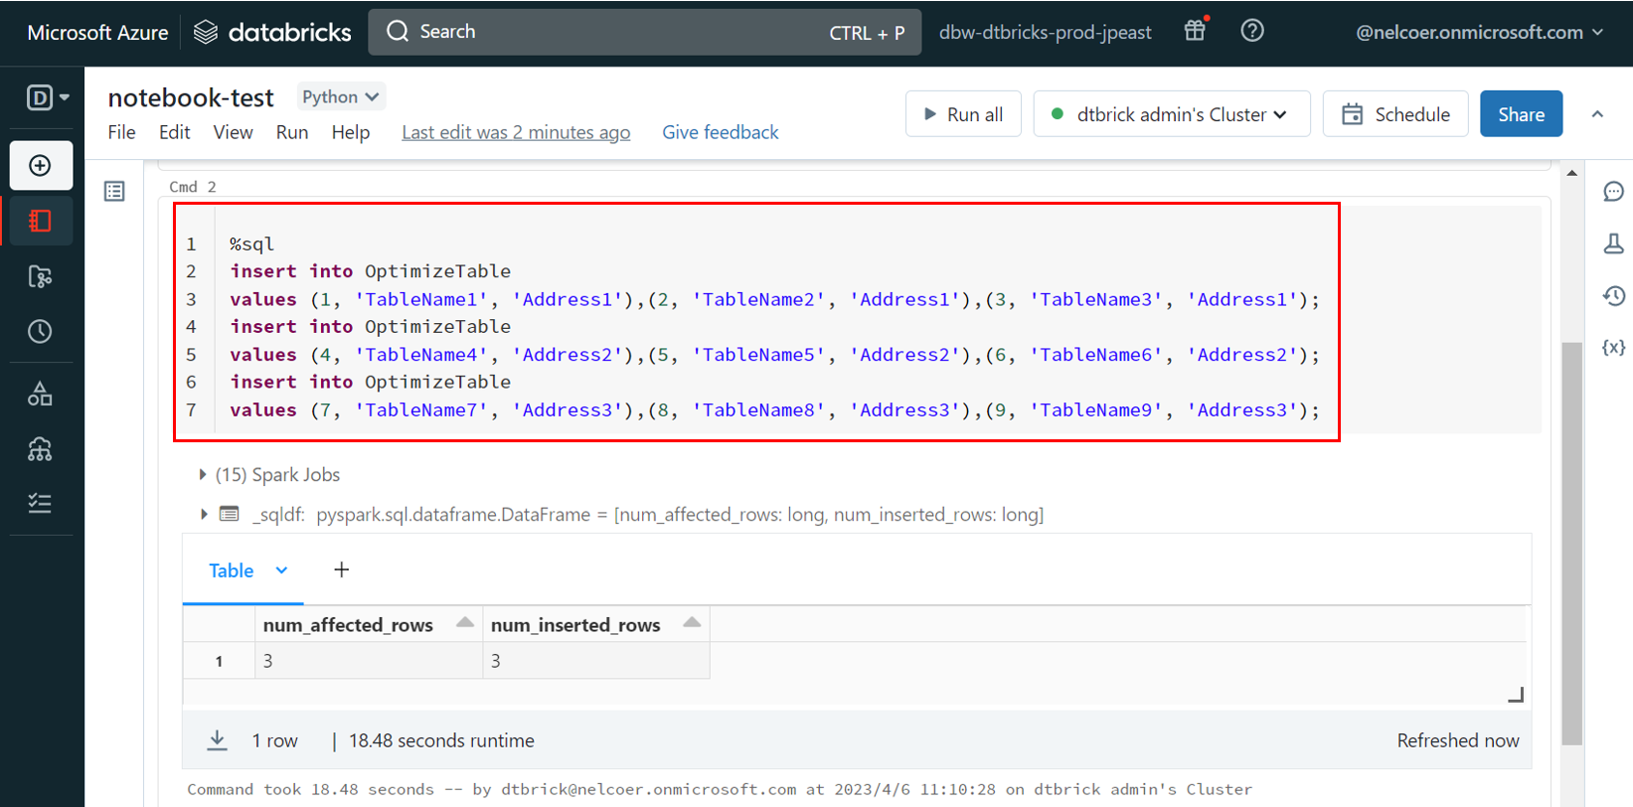1633x807 pixels.
Task: Open the Repos icon in left sidebar
Action: tap(40, 276)
